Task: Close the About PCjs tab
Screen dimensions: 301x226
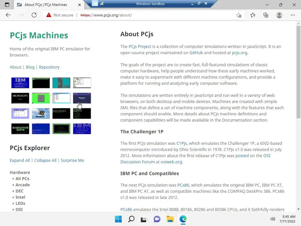Action: [x=79, y=5]
